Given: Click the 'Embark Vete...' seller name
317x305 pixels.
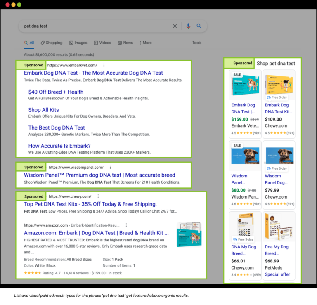Looking at the screenshot, I should [x=245, y=126].
